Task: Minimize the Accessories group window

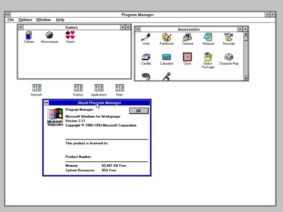Action: click(240, 29)
